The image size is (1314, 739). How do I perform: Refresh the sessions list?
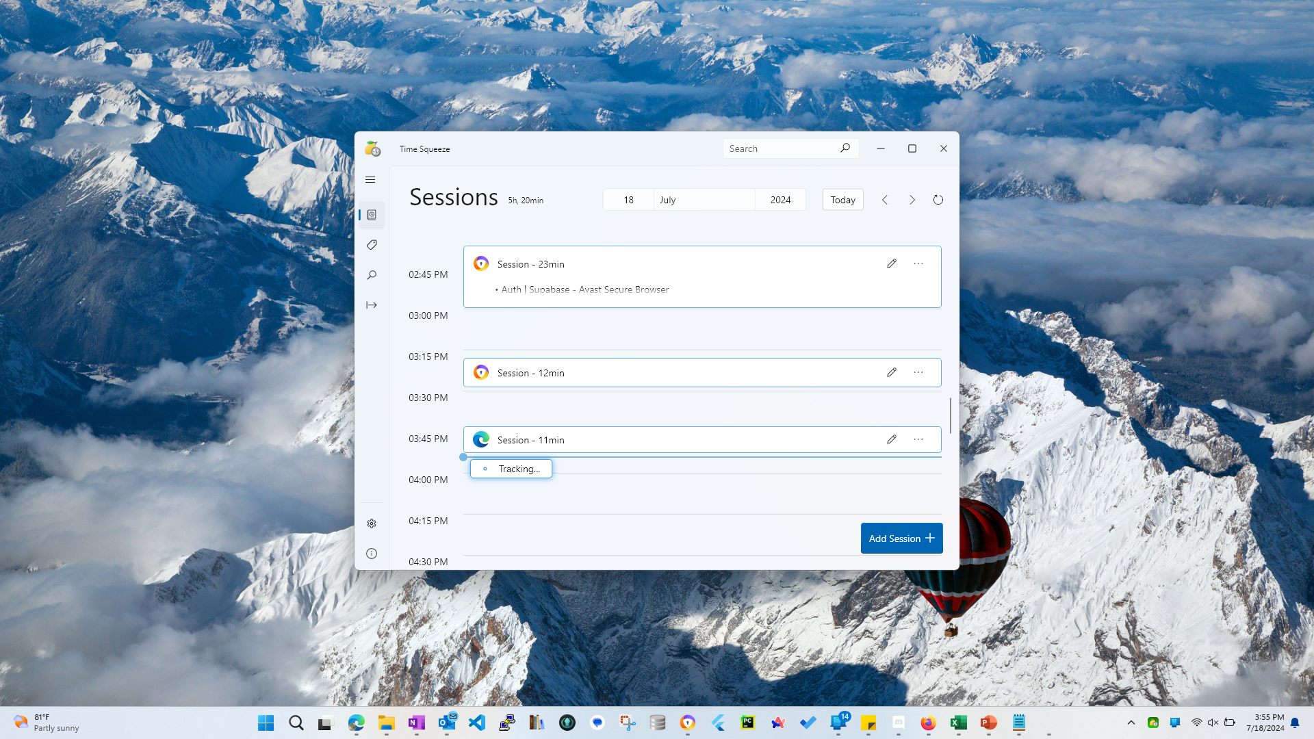click(938, 200)
